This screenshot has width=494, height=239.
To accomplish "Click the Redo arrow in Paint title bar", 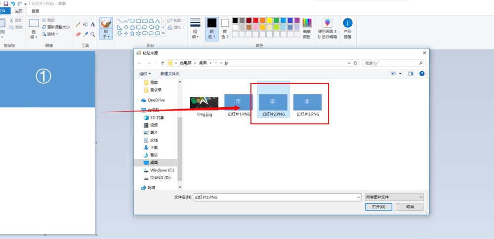I will click(x=20, y=3).
